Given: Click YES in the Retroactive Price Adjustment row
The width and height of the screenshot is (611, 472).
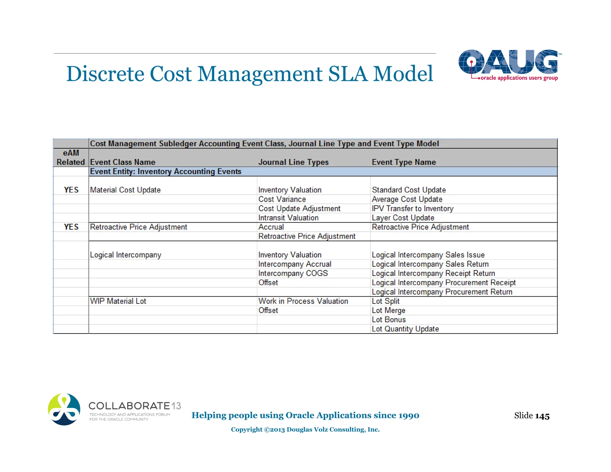Looking at the screenshot, I should tap(71, 227).
